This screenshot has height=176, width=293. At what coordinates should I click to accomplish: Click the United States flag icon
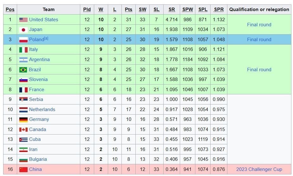[x=23, y=20]
